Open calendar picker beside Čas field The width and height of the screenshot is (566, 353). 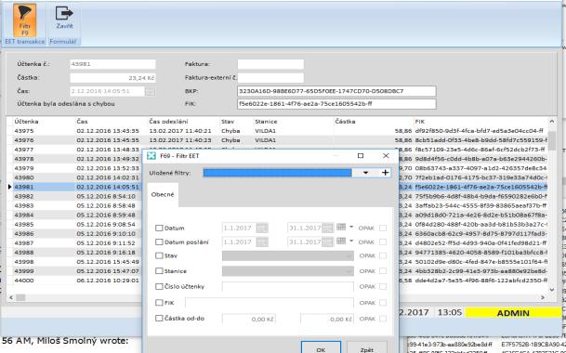[x=151, y=91]
